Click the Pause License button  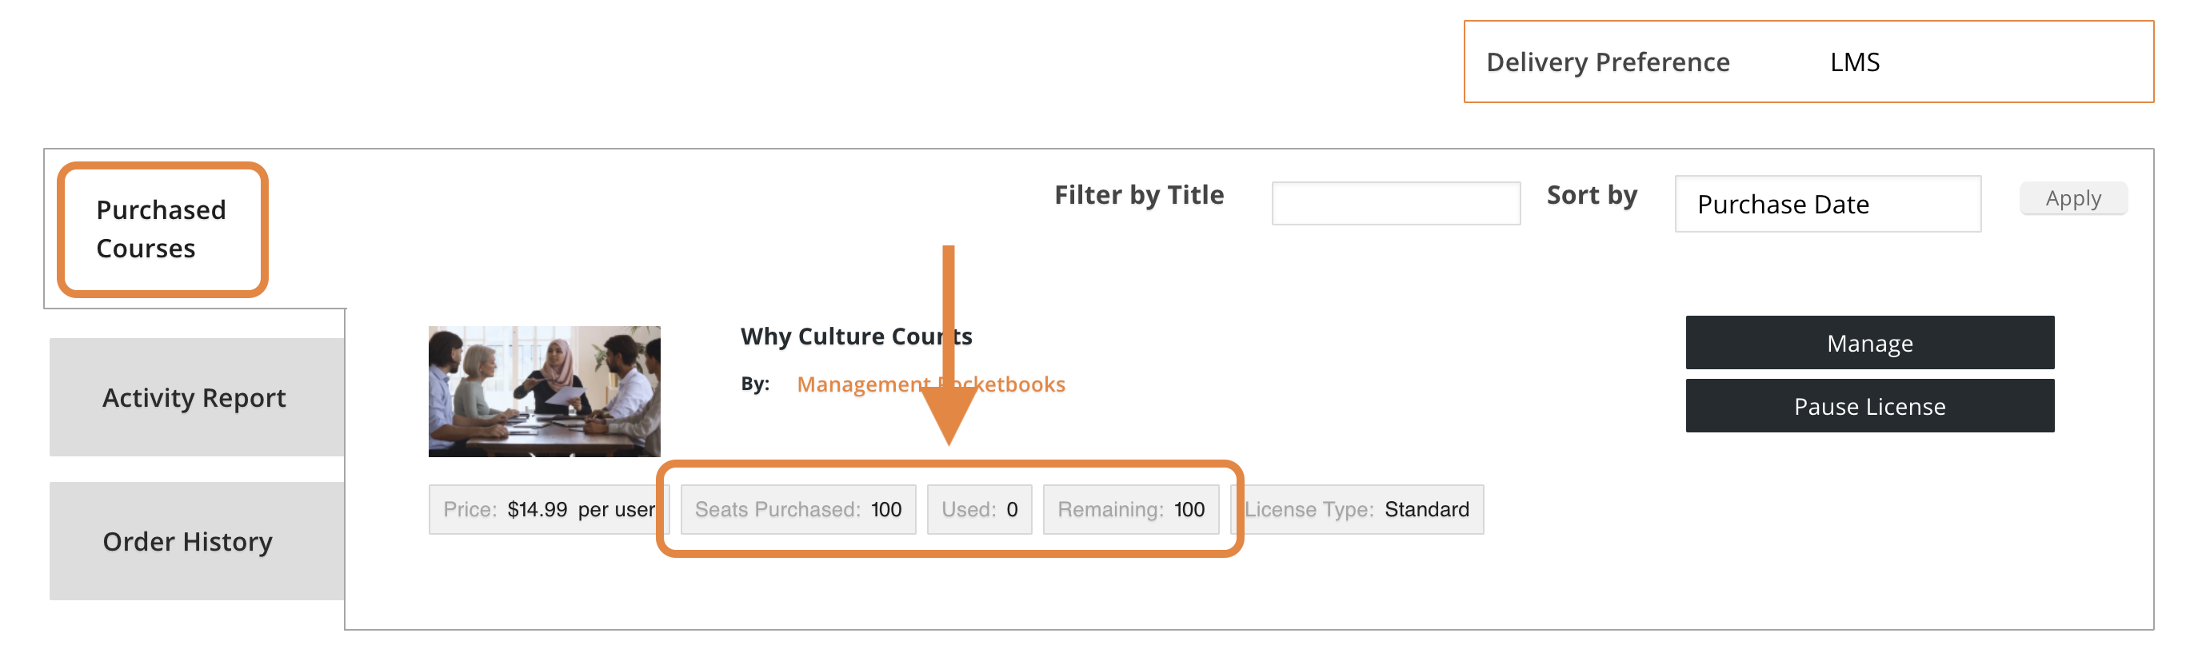(x=1868, y=407)
